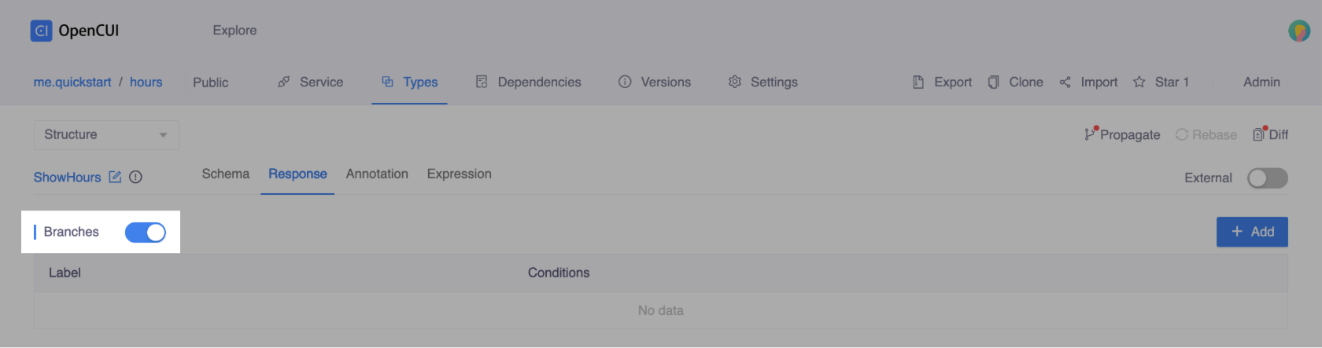Open the user avatar in top corner
This screenshot has width=1322, height=348.
(1298, 31)
